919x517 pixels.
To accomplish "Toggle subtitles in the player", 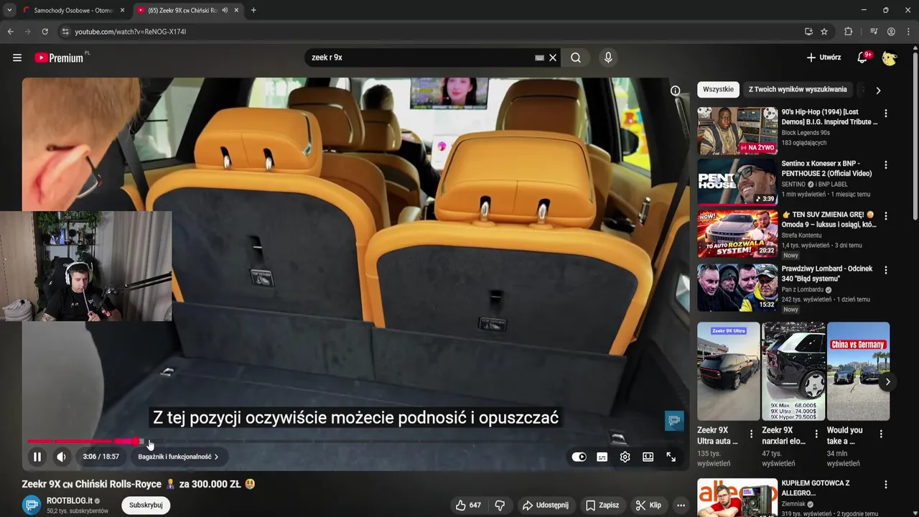I will pos(602,457).
